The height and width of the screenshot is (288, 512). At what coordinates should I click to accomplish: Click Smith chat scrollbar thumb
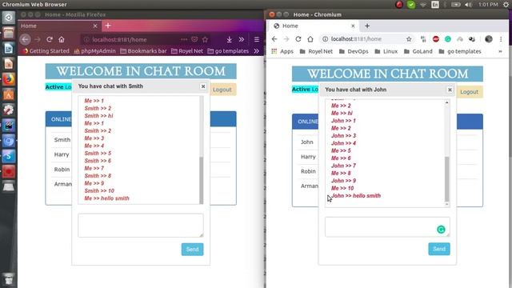click(x=201, y=180)
